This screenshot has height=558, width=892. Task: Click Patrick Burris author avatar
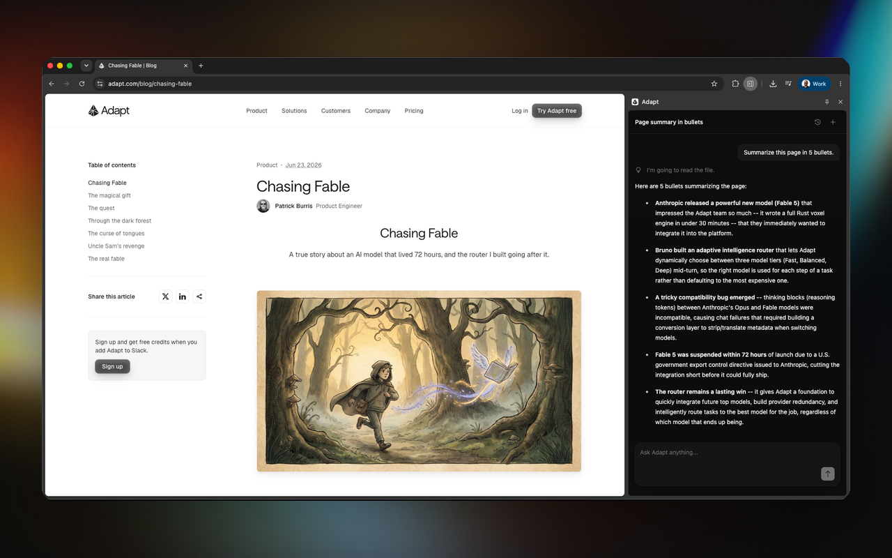263,206
